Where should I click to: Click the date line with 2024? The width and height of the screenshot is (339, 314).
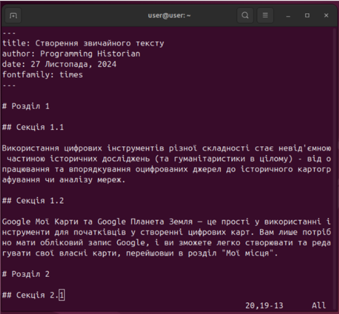point(59,64)
